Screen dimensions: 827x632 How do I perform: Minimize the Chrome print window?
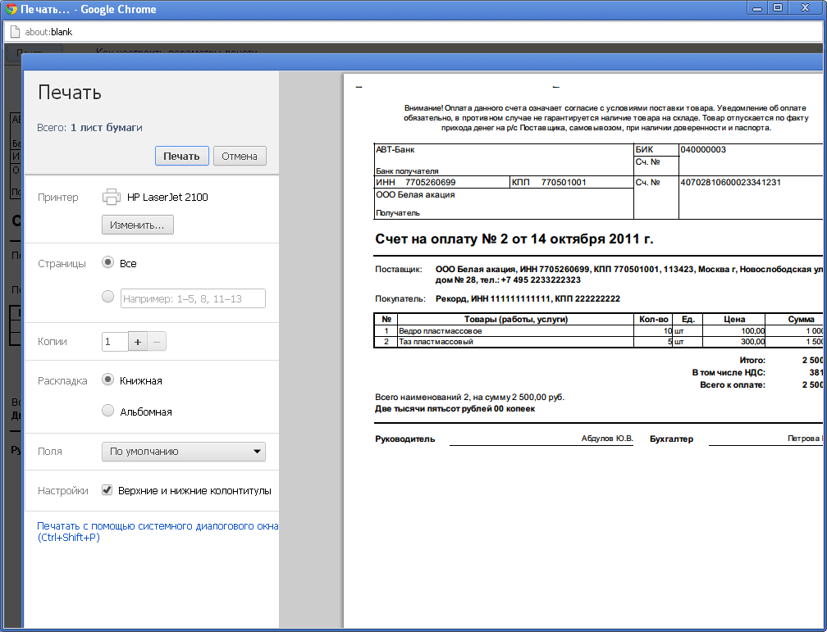756,7
